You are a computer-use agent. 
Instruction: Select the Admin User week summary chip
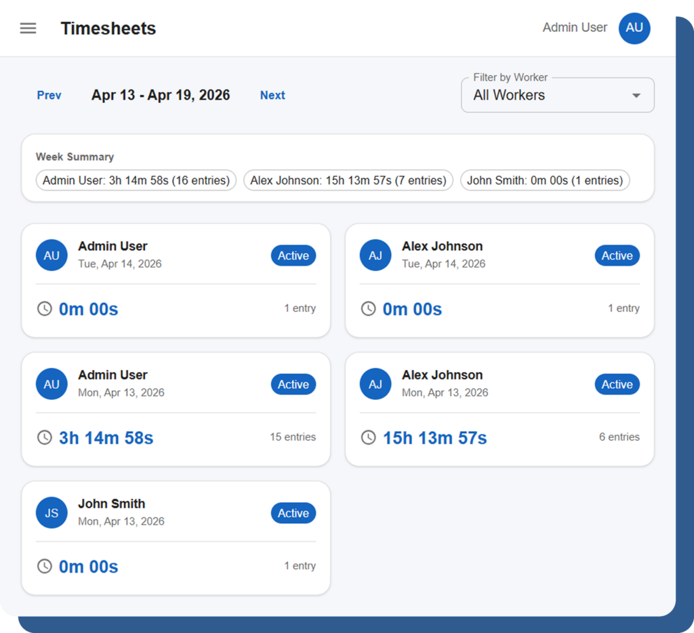(136, 180)
